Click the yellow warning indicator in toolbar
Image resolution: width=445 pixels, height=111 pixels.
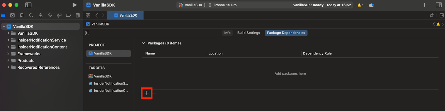[360, 5]
